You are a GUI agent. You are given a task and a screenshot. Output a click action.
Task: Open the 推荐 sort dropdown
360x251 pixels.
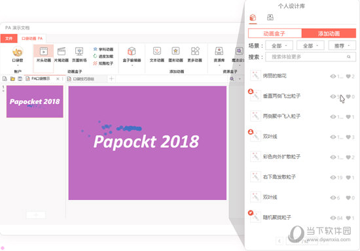click(342, 46)
